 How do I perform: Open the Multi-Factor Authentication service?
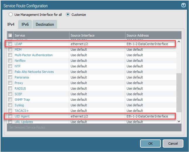(33, 55)
